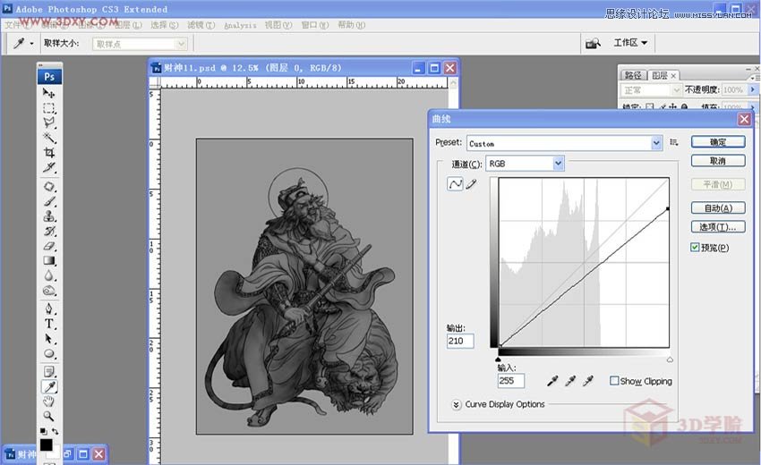Pick the gray point eyedropper in Curves
761x465 pixels.
tap(570, 381)
